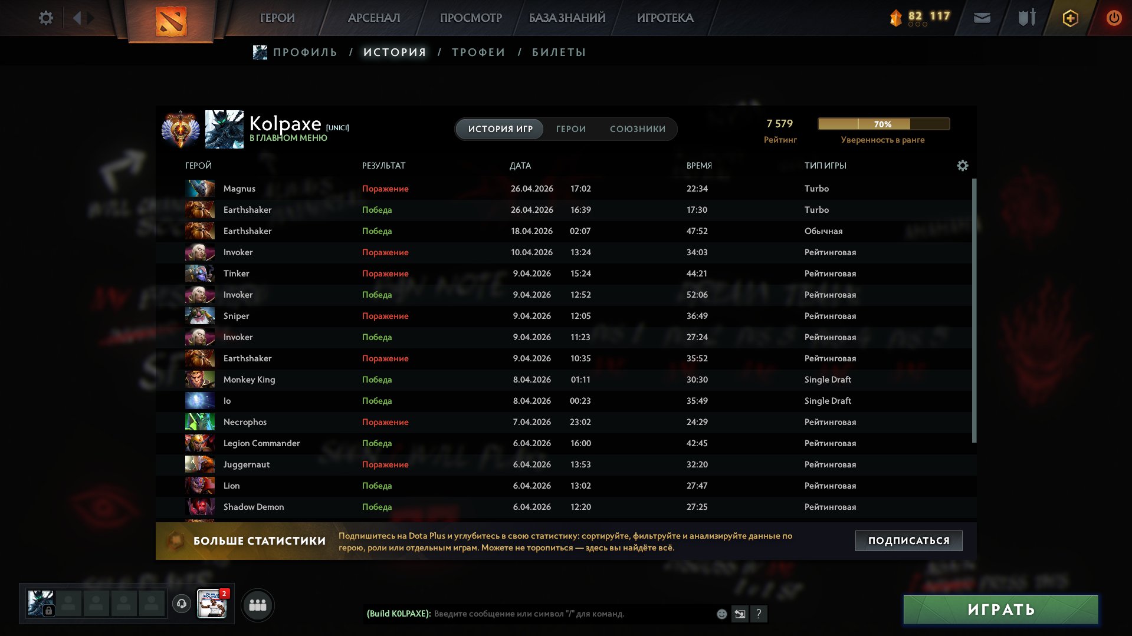
Task: Open the БАЗА ЗНАНИЙ top menu
Action: (x=567, y=18)
